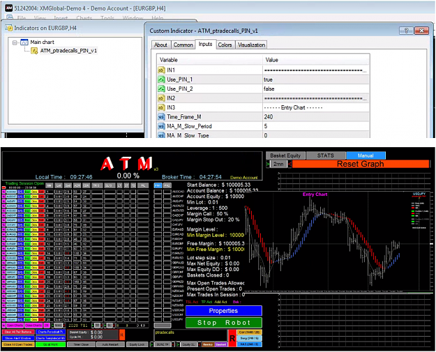Collapse the Main chart tree node
Image resolution: width=436 pixels, height=352 pixels.
coord(15,43)
